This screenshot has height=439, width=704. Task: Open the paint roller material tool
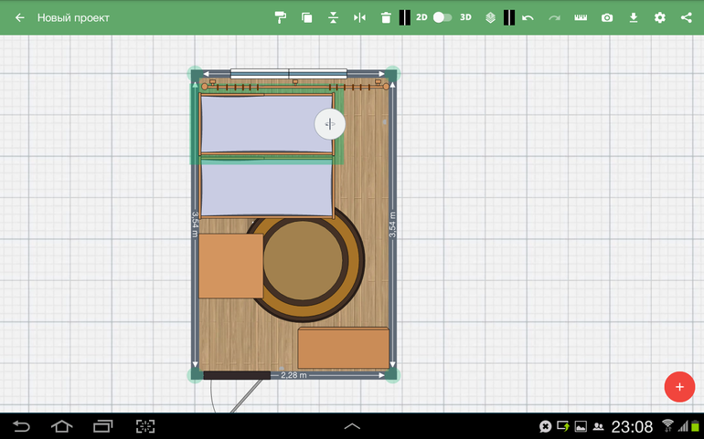[281, 17]
